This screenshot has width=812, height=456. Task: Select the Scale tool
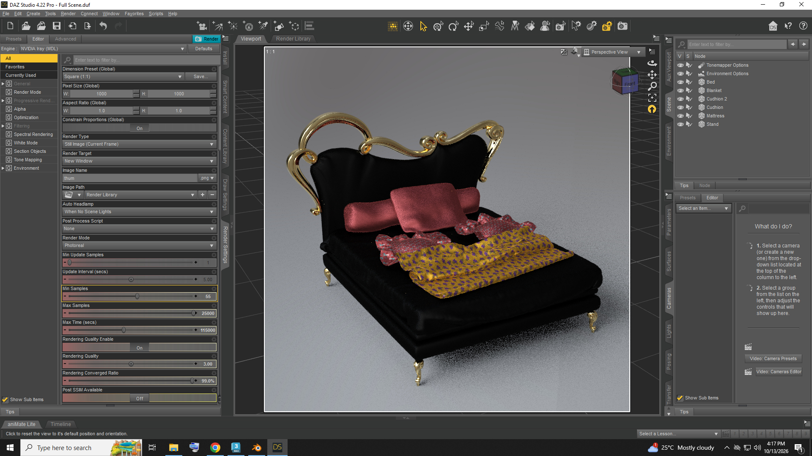(x=484, y=26)
